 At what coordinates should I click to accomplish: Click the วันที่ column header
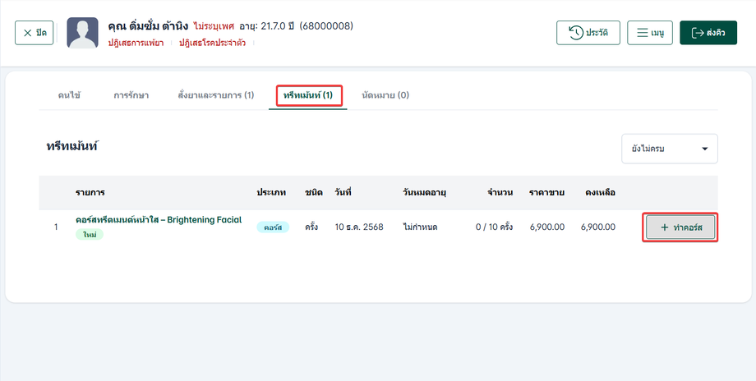[x=343, y=193]
